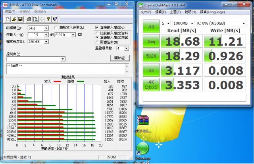Click the description box scroll up arrow

[127, 66]
